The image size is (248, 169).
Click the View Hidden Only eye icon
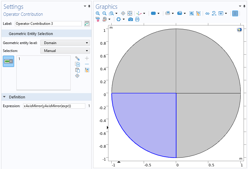(221, 13)
